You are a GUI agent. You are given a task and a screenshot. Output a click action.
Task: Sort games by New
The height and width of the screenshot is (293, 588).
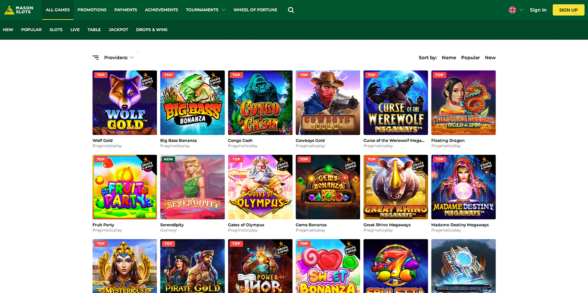pyautogui.click(x=490, y=57)
